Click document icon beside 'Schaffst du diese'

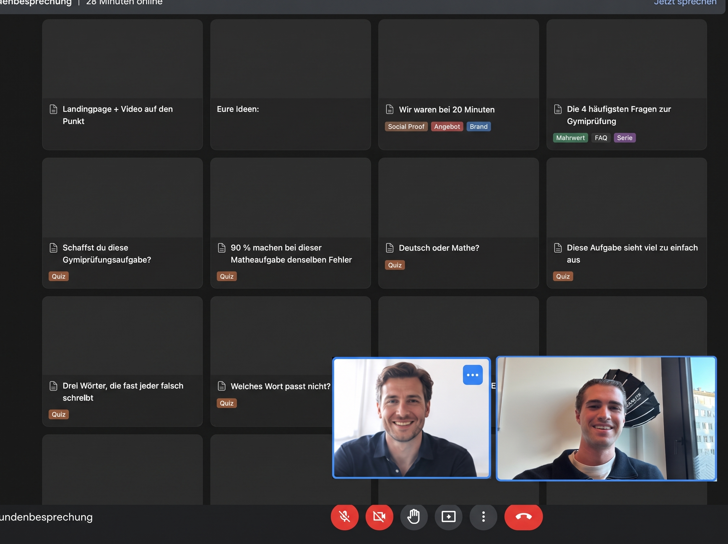click(53, 248)
